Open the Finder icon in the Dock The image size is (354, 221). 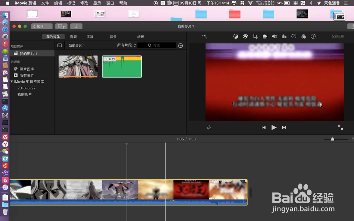pyautogui.click(x=5, y=15)
